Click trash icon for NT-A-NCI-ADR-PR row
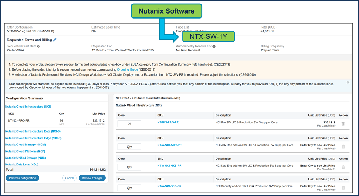The height and width of the screenshot is (196, 359). point(343,146)
